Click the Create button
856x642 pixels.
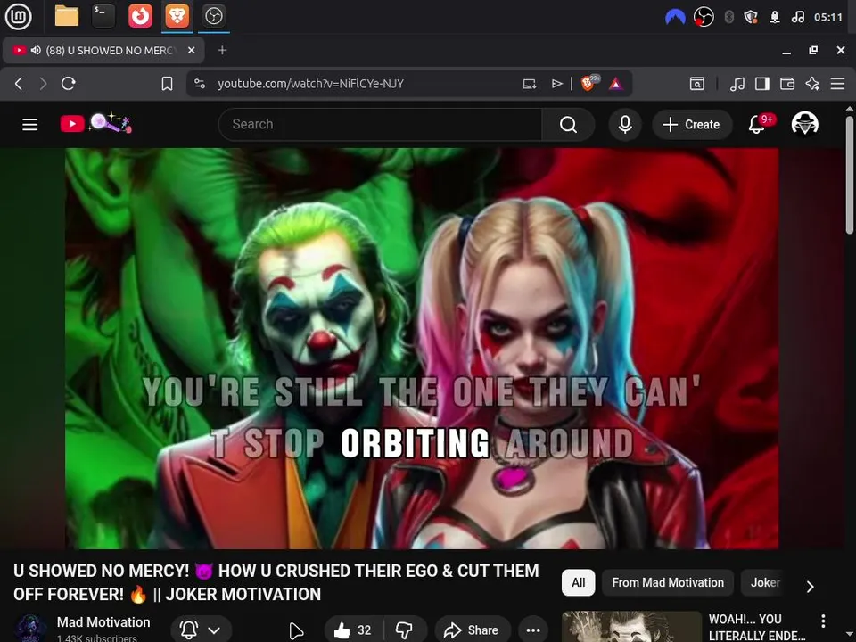coord(692,125)
